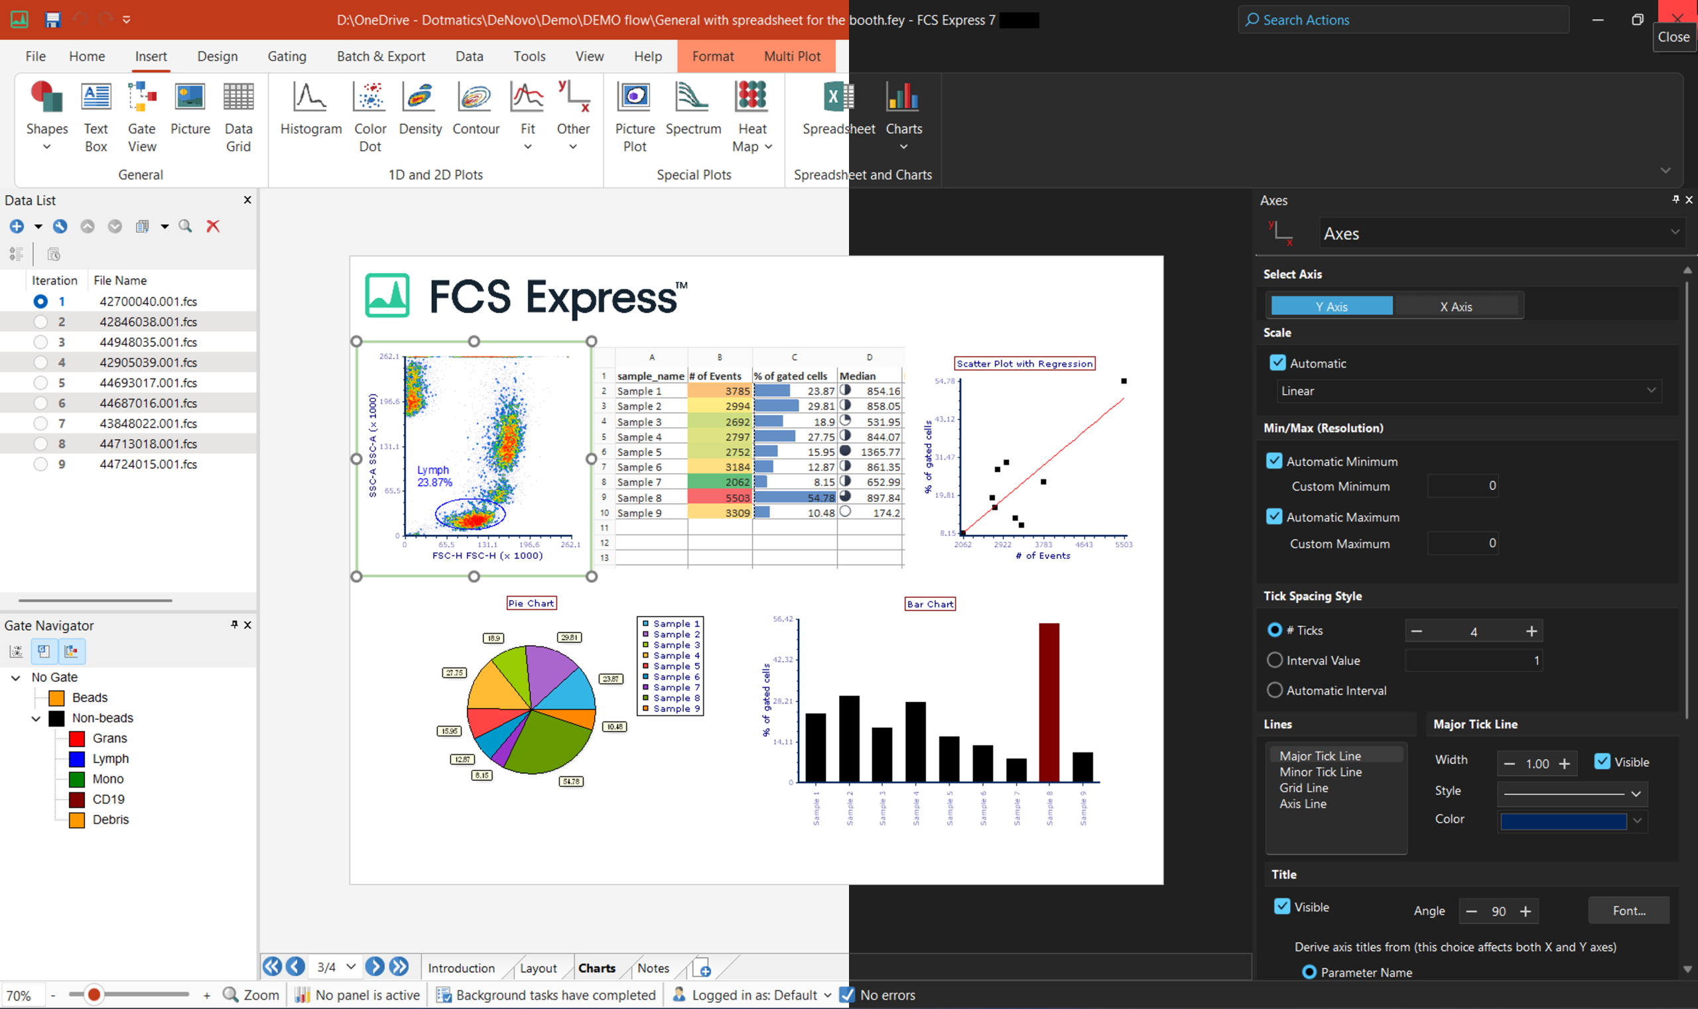This screenshot has width=1698, height=1009.
Task: Select the Interval Value radio button
Action: (1275, 660)
